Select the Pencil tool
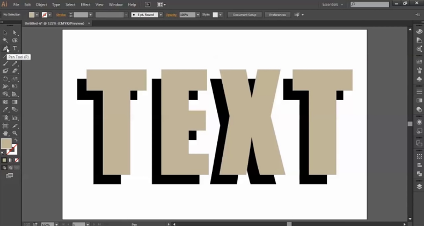424x226 pixels. click(14, 64)
